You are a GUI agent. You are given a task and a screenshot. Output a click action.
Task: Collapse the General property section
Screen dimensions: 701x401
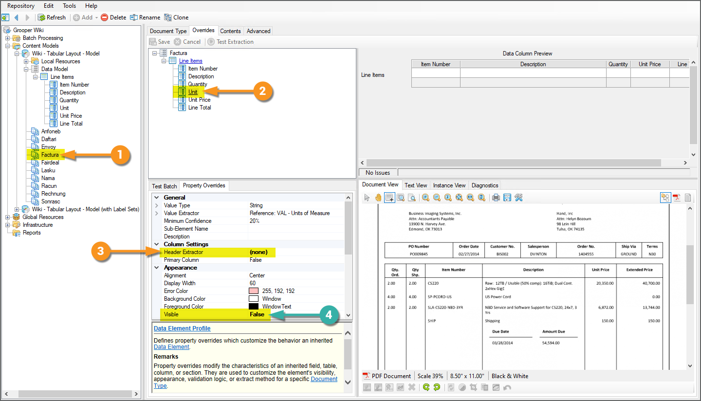156,198
